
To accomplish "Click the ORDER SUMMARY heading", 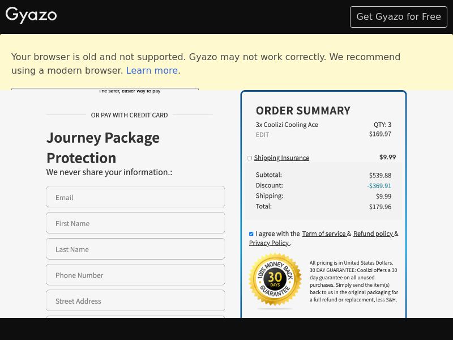I will (303, 110).
